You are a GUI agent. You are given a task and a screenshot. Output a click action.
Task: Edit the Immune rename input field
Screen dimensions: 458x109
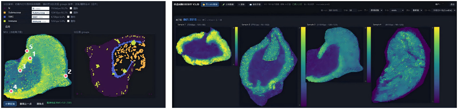pos(40,21)
